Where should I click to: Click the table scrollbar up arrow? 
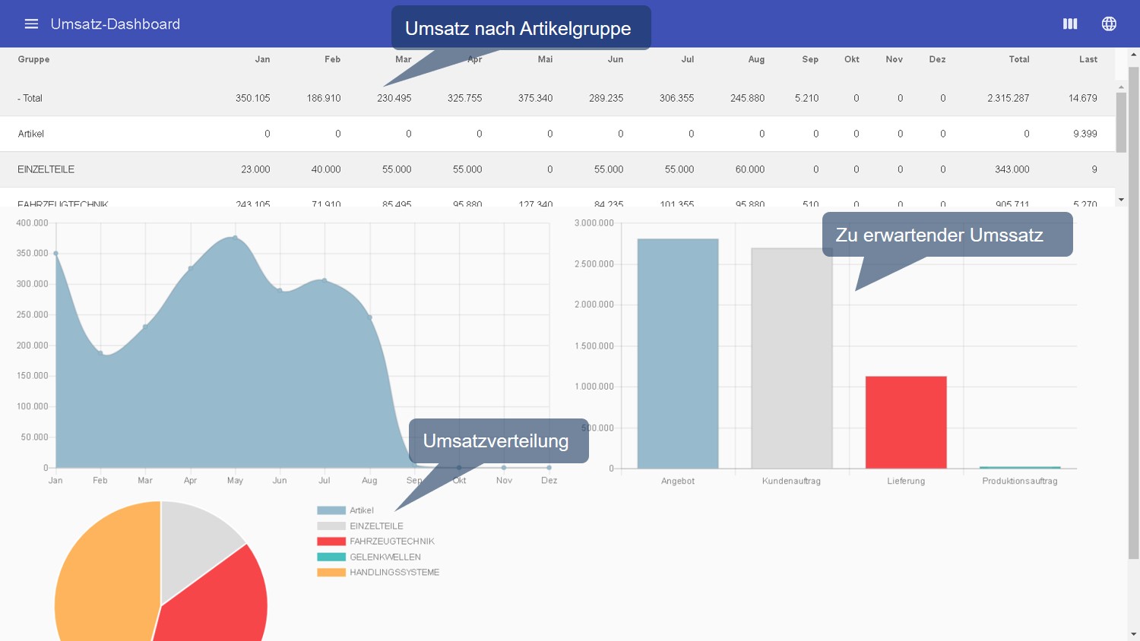point(1121,87)
